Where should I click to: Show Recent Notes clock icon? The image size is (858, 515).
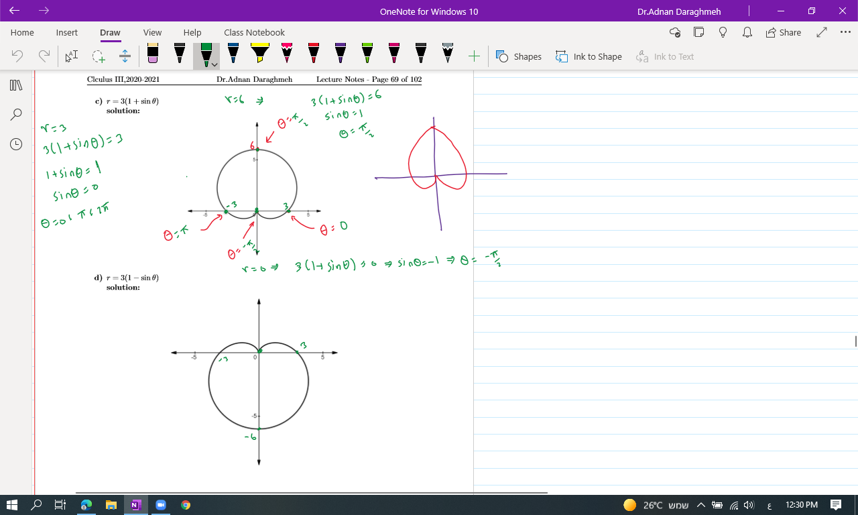tap(17, 144)
